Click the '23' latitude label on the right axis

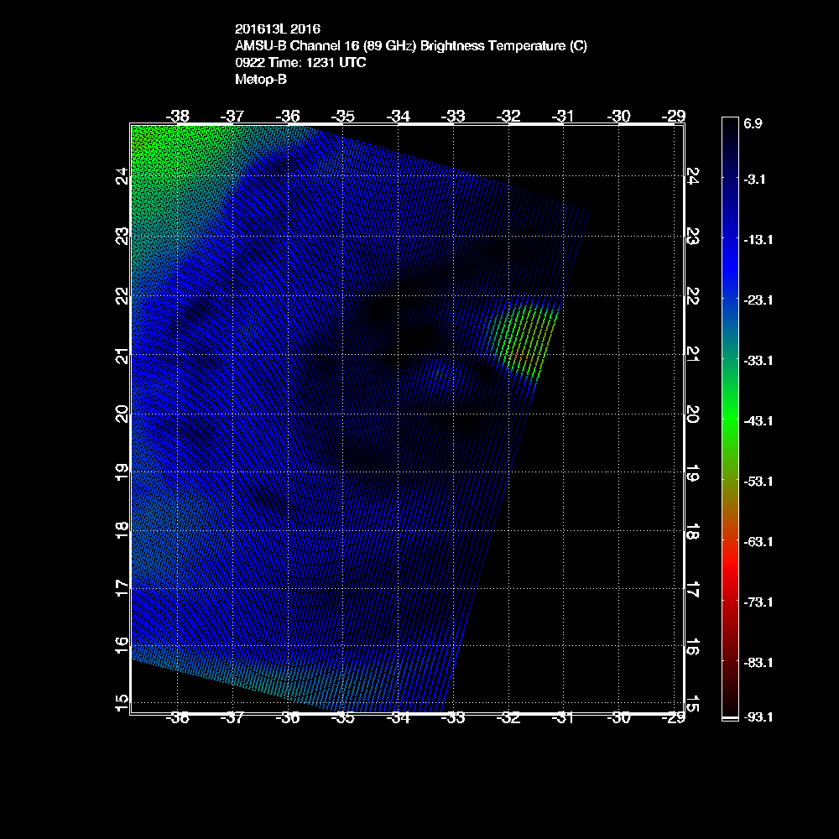click(x=692, y=236)
